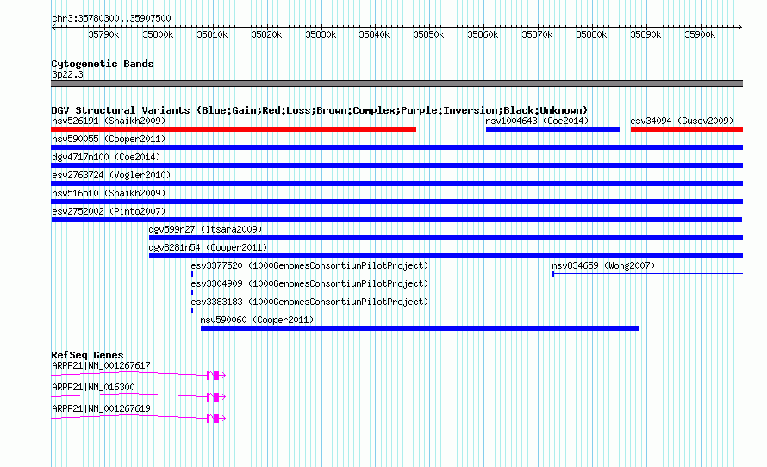Click the 35870k ruler position
The image size is (767, 467).
537,34
